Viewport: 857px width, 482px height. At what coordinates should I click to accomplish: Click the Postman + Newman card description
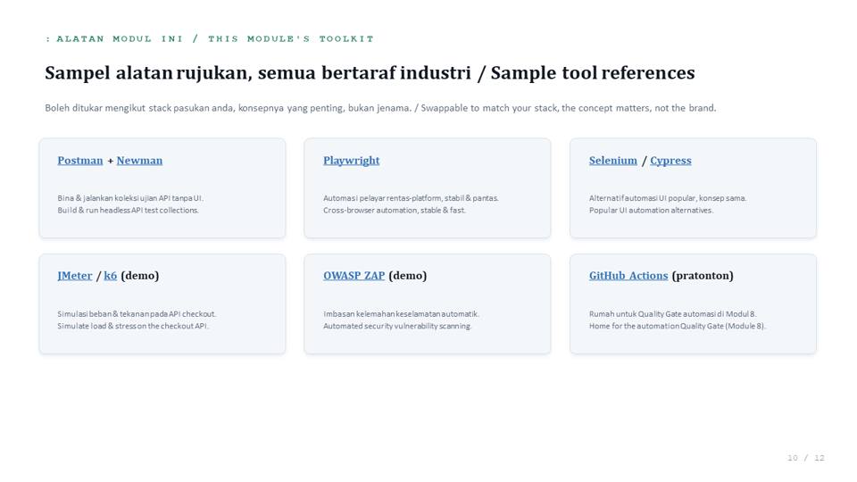tap(130, 204)
